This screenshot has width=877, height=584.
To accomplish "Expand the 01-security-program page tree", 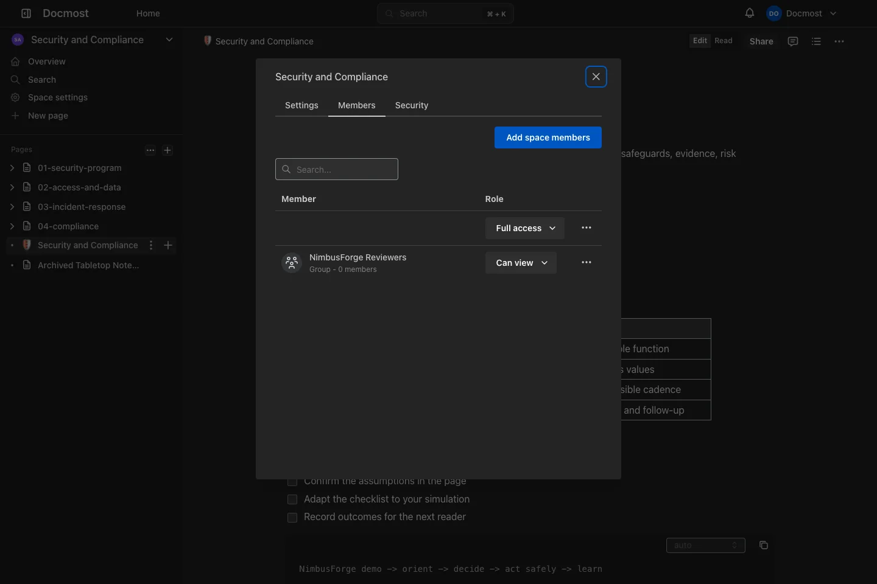I will pos(12,167).
